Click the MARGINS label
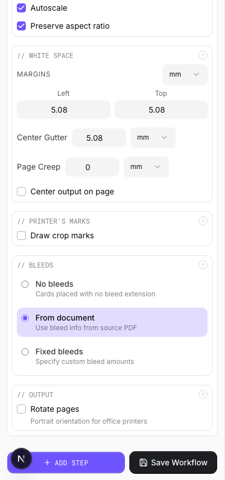 coord(34,74)
